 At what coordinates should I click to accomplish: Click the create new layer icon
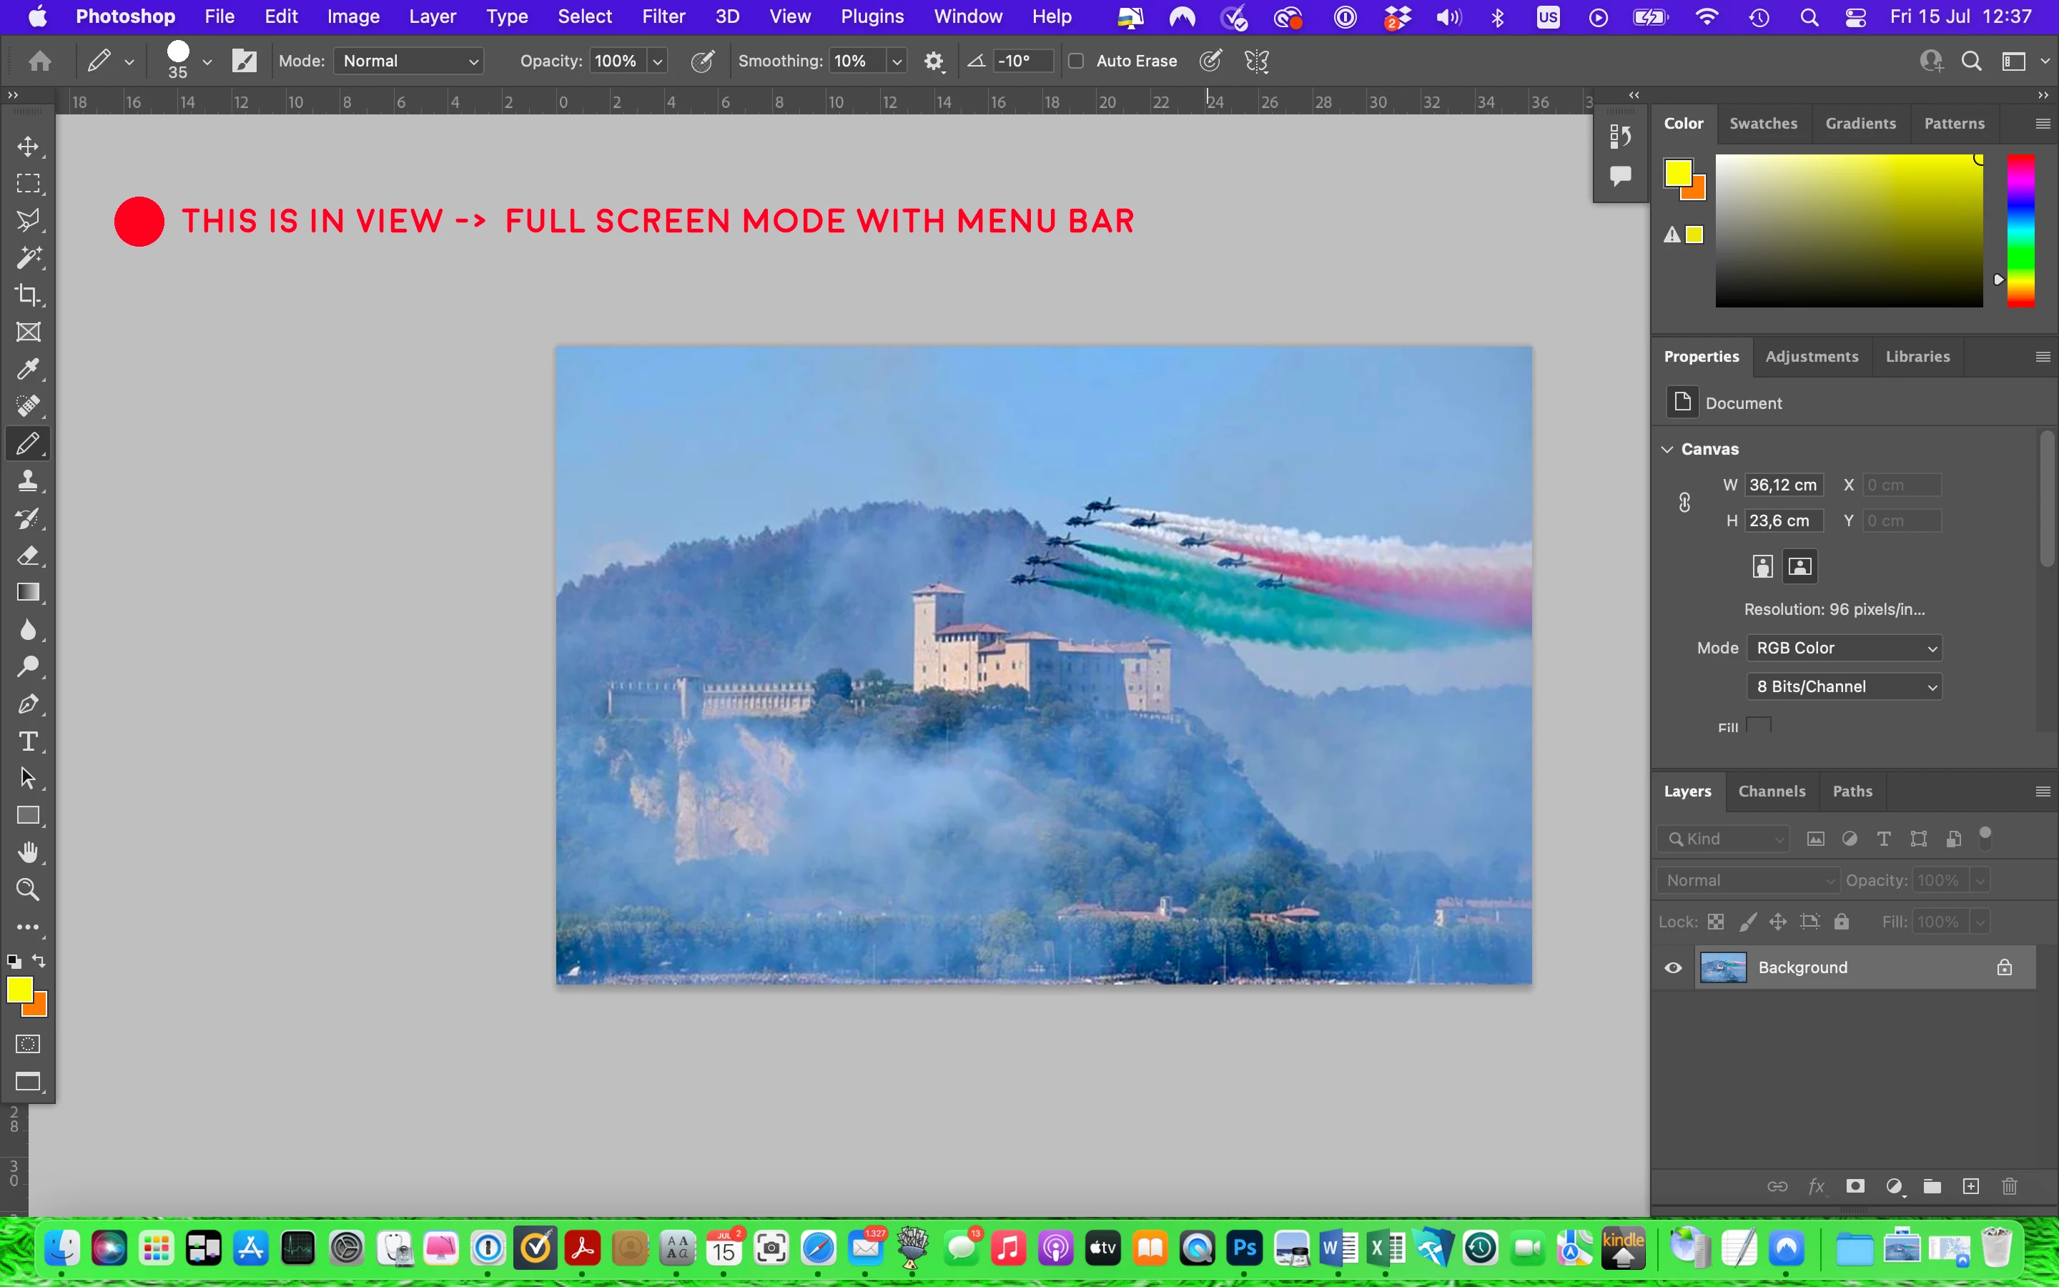(x=1970, y=1187)
